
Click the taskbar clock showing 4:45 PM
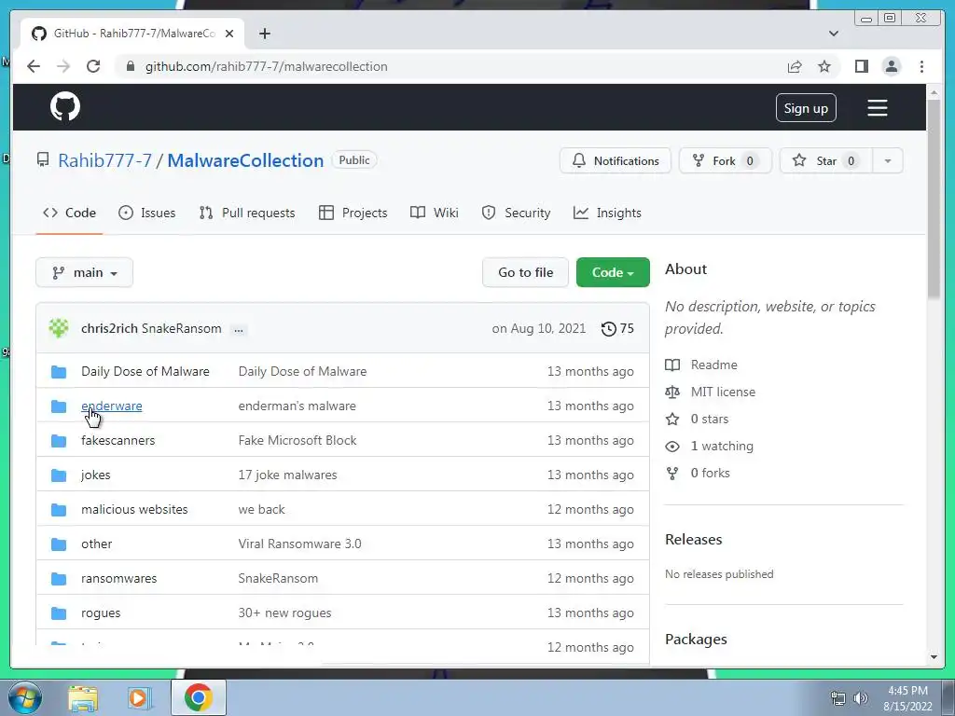tap(907, 698)
